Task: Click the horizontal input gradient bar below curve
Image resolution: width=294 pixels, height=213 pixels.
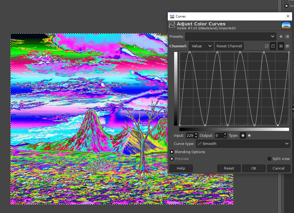Action: click(234, 129)
